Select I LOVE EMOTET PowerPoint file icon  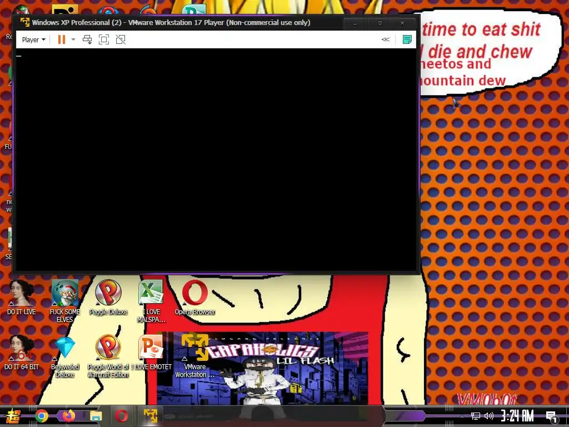(151, 352)
